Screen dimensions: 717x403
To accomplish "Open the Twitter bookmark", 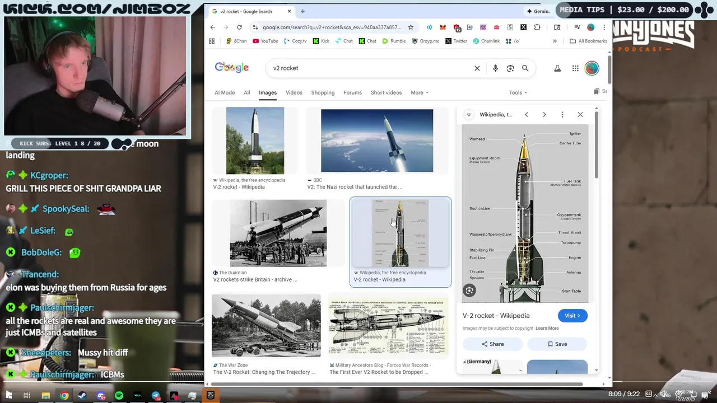I will (x=457, y=41).
